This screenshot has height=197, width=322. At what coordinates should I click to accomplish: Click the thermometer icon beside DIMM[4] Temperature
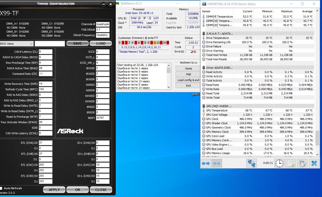click(204, 17)
